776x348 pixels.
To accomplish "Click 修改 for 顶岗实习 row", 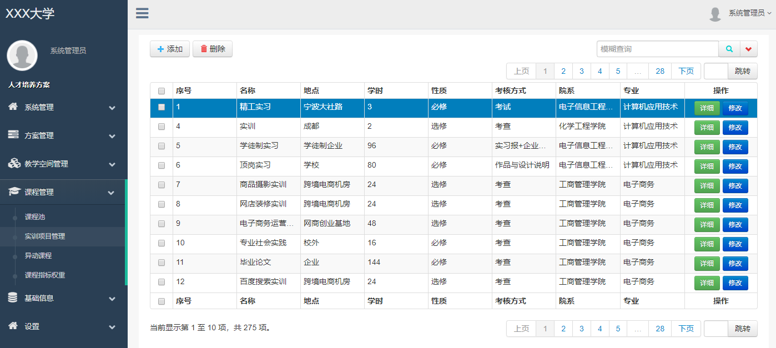I will point(735,167).
